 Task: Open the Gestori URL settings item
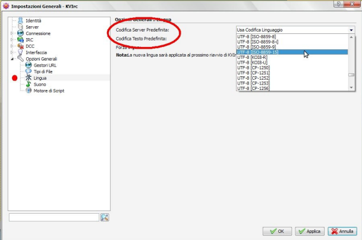click(x=45, y=65)
